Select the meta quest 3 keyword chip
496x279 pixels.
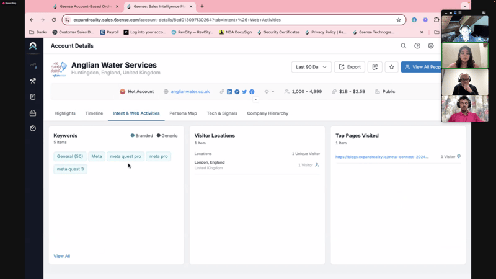coord(70,169)
